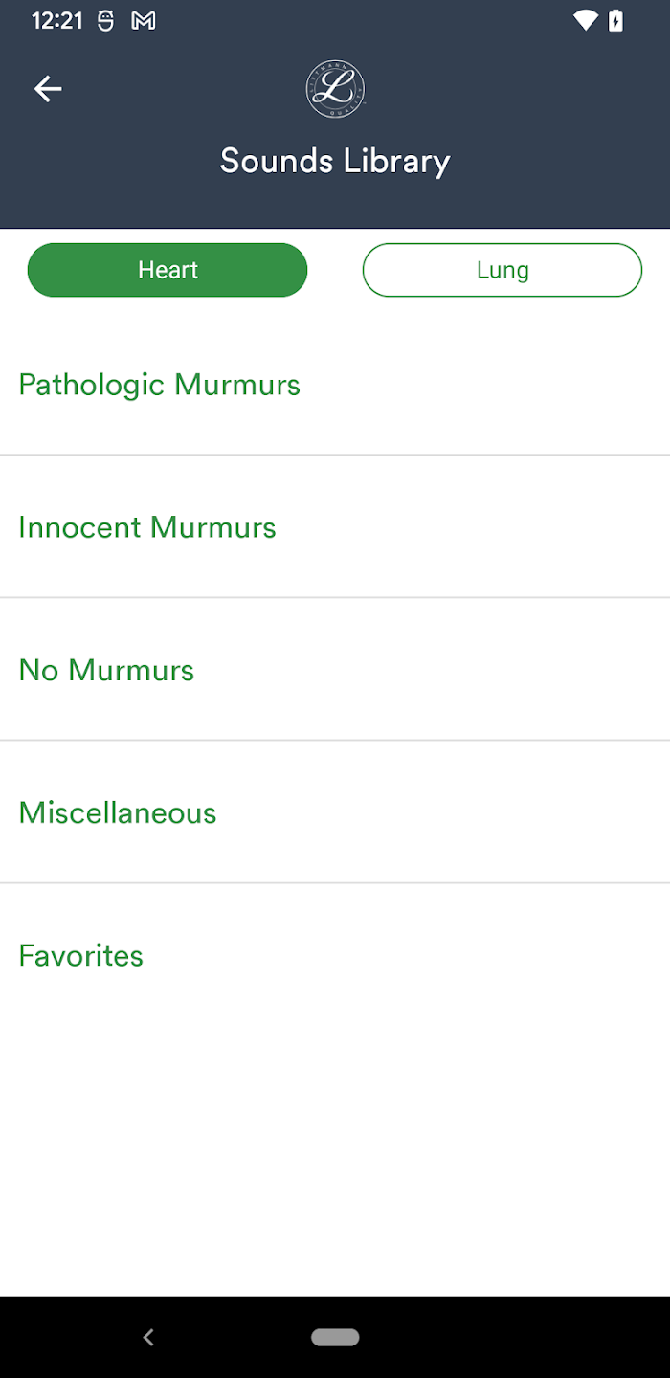
Task: Expand the Pathologic Murmurs category
Action: pyautogui.click(x=335, y=385)
